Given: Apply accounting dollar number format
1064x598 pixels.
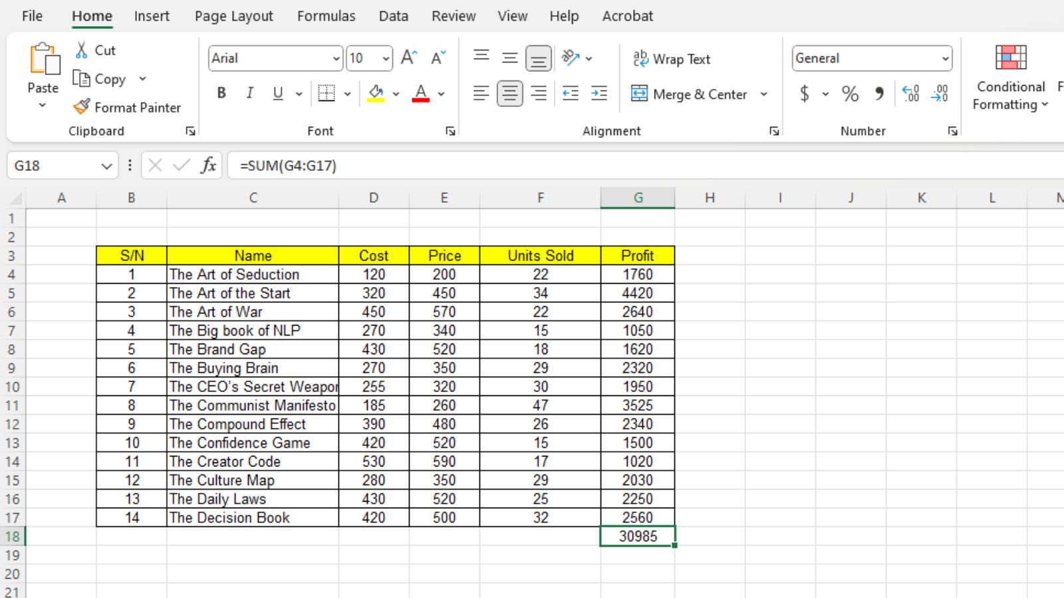Looking at the screenshot, I should [x=805, y=94].
